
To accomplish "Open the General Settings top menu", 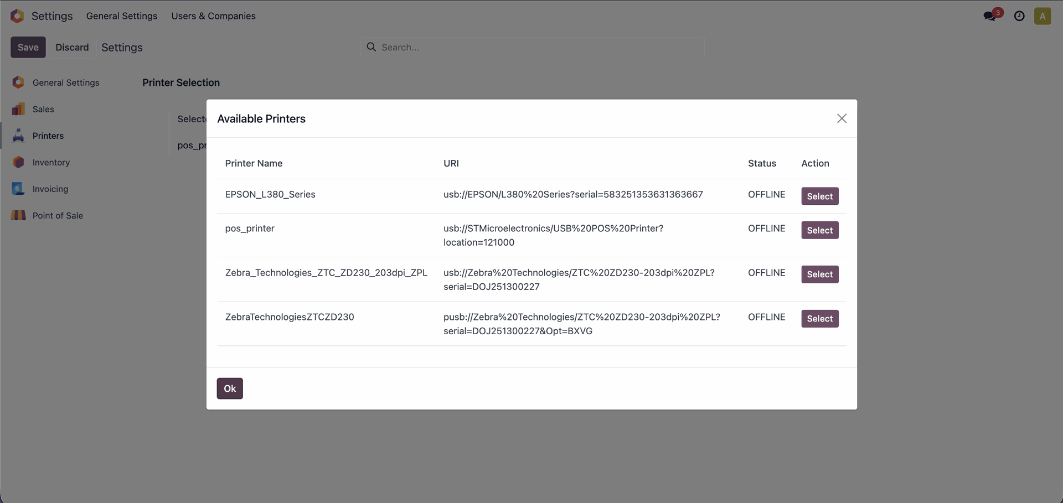I will pyautogui.click(x=122, y=16).
